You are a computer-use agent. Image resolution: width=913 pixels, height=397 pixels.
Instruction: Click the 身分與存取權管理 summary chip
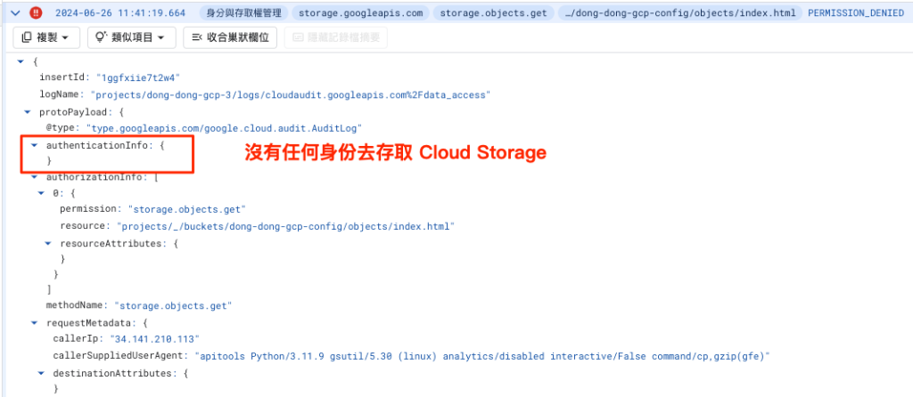pos(244,13)
